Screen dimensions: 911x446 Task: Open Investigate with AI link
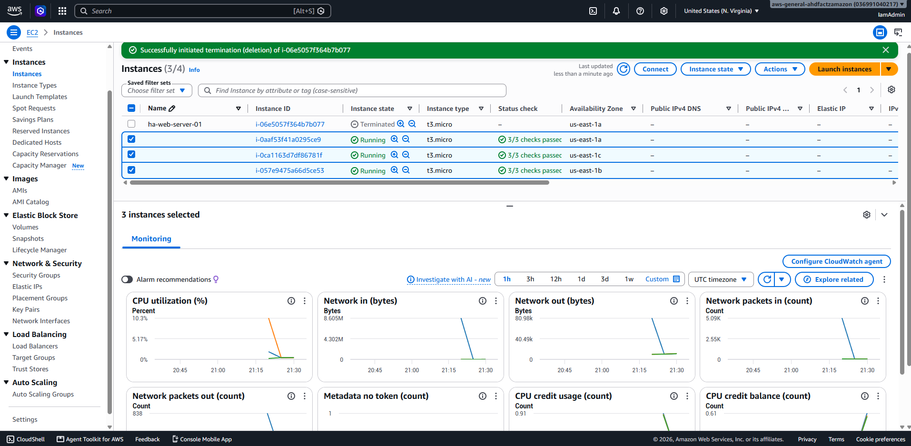pos(449,279)
